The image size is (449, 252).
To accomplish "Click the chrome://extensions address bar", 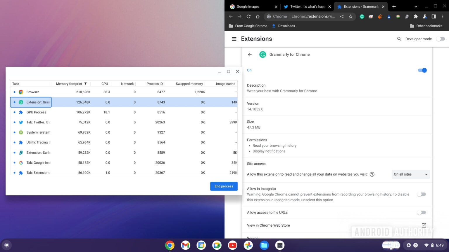I will click(x=313, y=17).
